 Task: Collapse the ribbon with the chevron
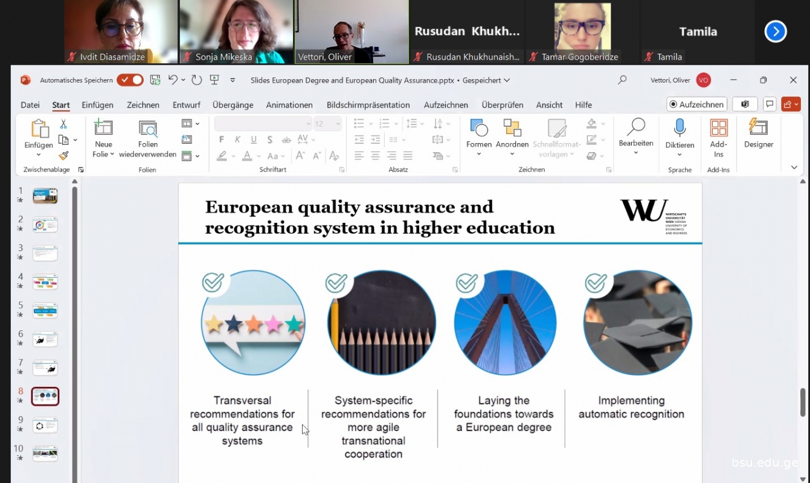point(794,167)
